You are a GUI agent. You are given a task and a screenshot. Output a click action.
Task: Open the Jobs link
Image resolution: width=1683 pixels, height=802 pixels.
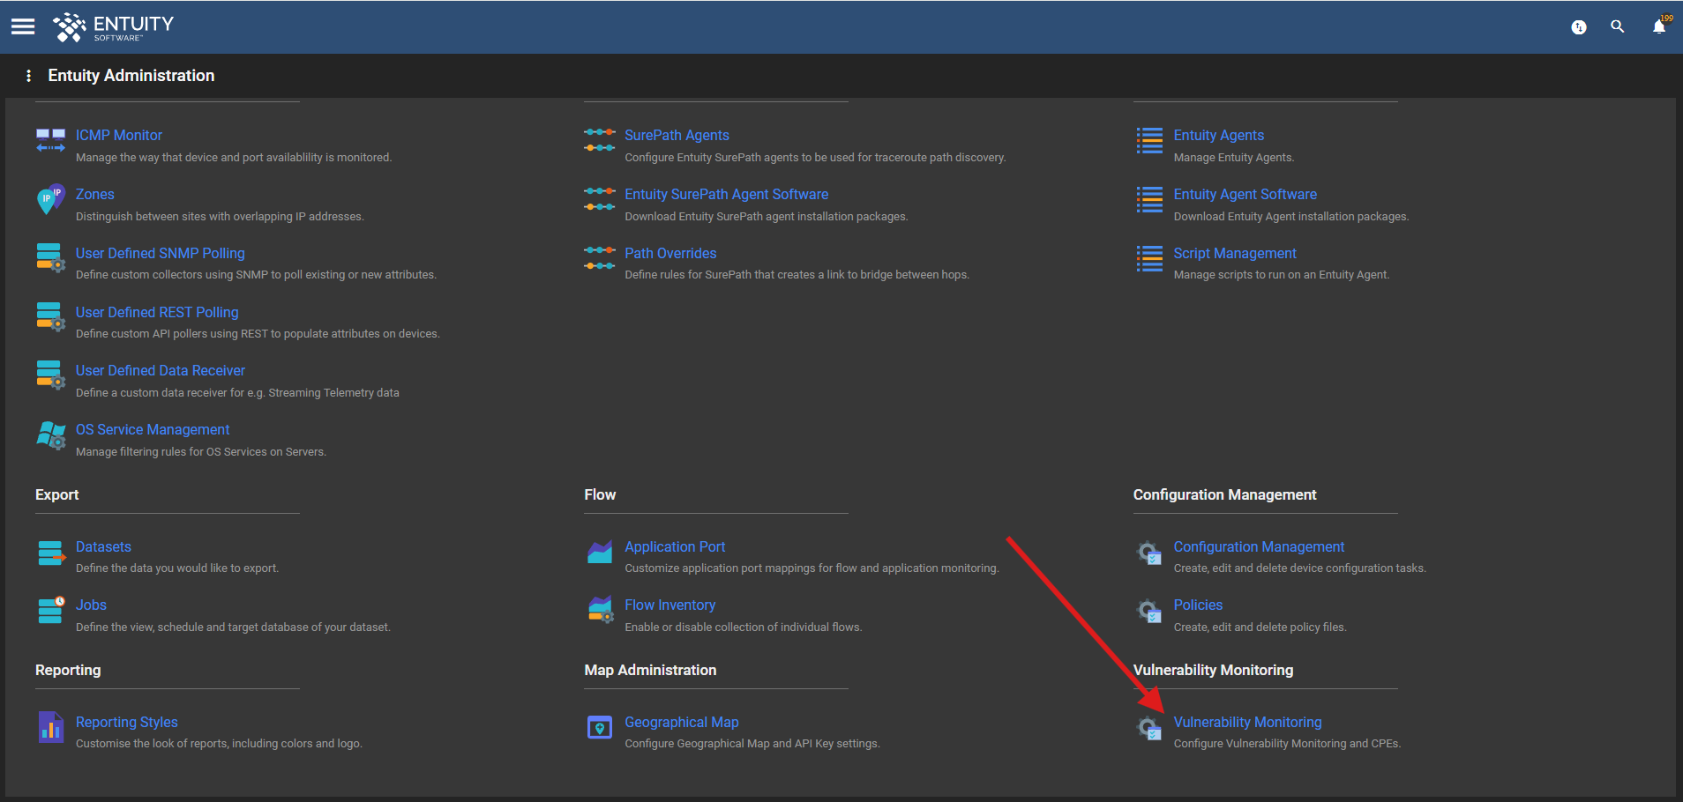91,605
